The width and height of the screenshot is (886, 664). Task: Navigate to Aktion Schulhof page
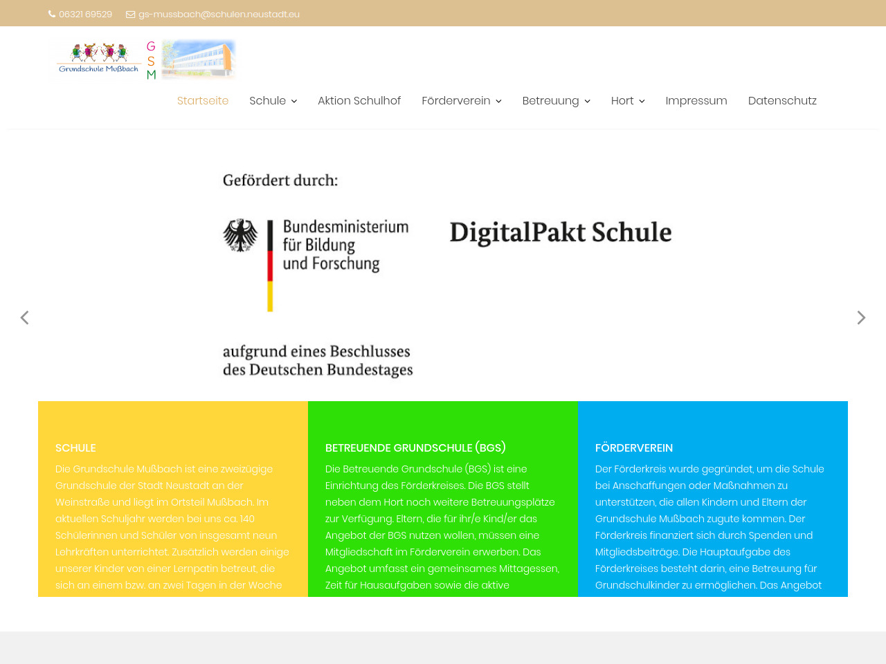pos(359,101)
